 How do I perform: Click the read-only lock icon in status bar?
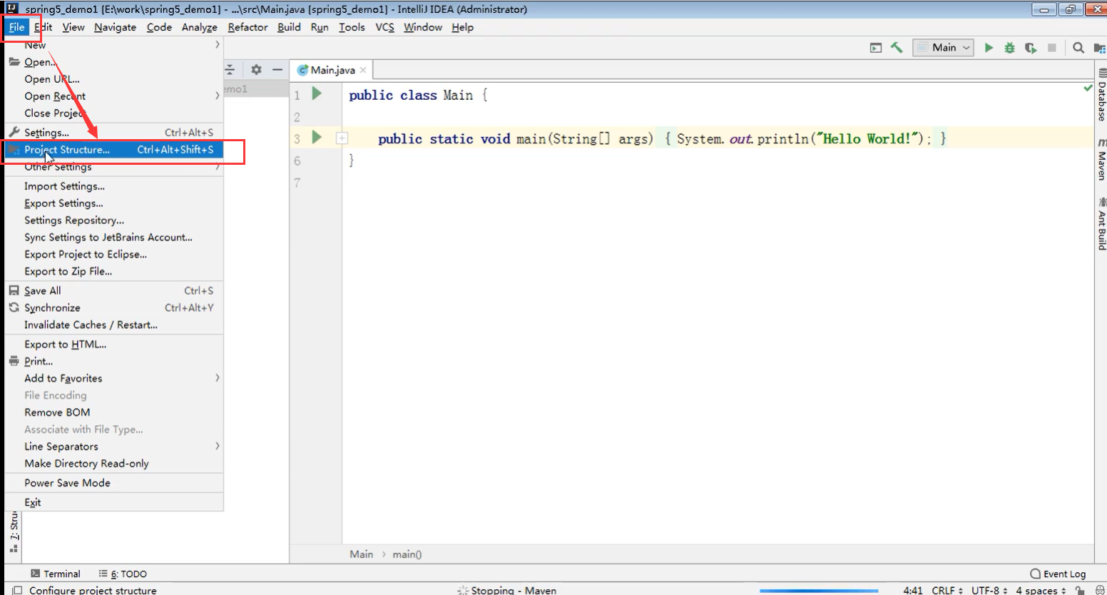(1081, 590)
